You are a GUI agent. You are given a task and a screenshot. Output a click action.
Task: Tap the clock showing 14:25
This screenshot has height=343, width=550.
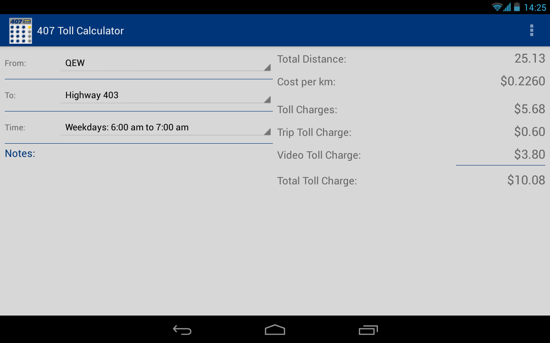[x=535, y=7]
